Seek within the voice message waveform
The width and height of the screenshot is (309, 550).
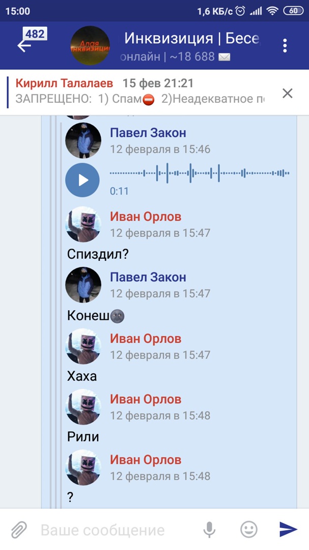(x=199, y=173)
